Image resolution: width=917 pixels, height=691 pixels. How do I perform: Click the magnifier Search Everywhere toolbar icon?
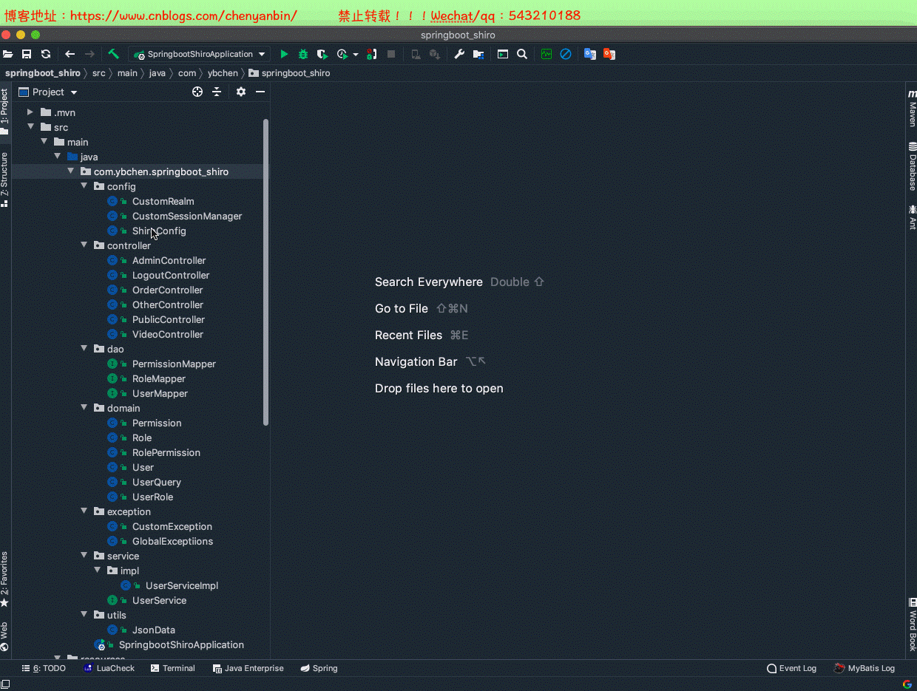pos(522,54)
